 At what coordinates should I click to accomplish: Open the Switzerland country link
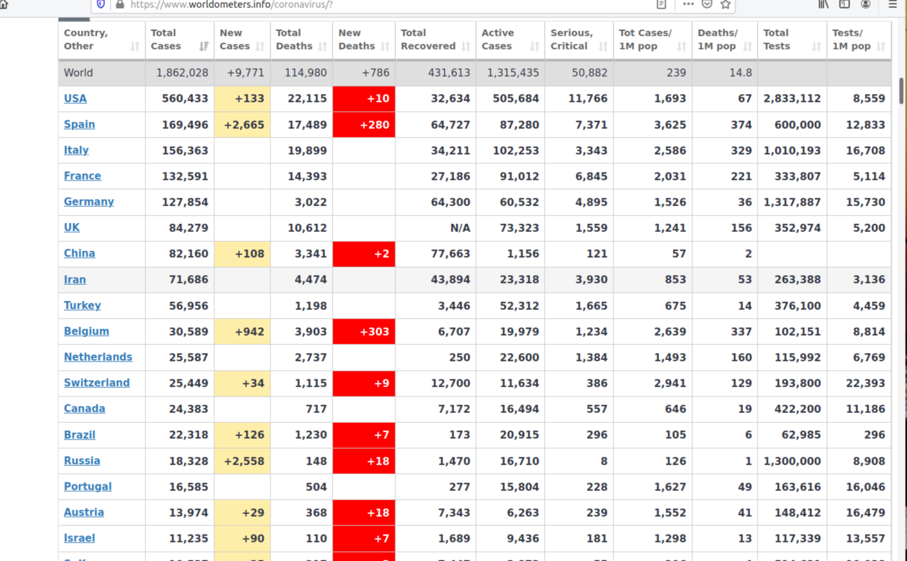tap(97, 383)
